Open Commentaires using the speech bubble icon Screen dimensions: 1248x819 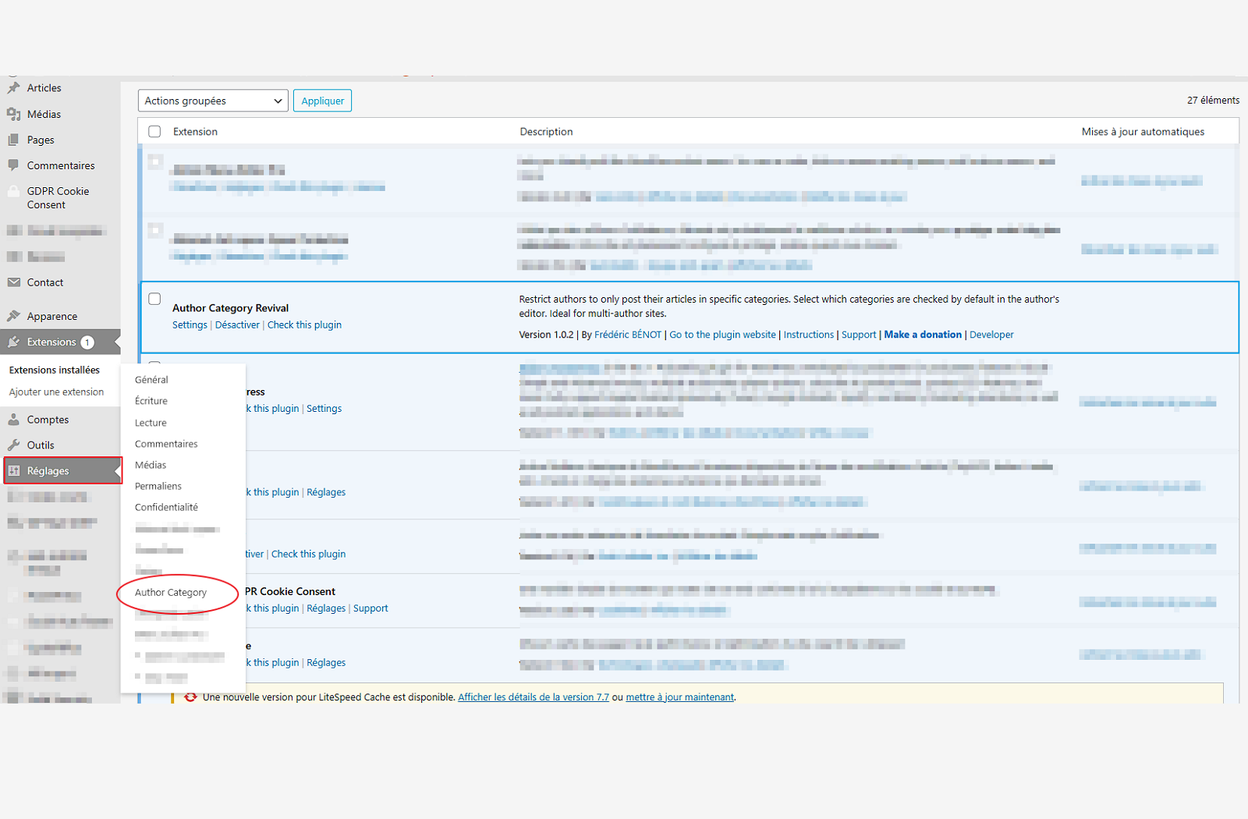(14, 165)
